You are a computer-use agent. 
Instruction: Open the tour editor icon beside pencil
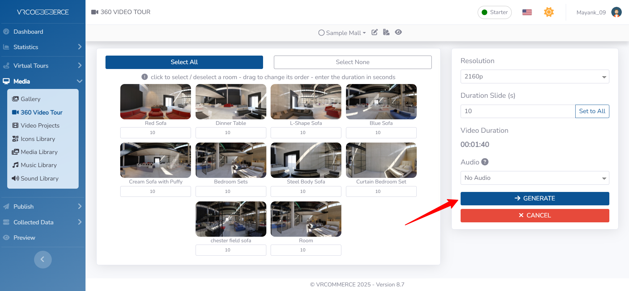(x=386, y=32)
